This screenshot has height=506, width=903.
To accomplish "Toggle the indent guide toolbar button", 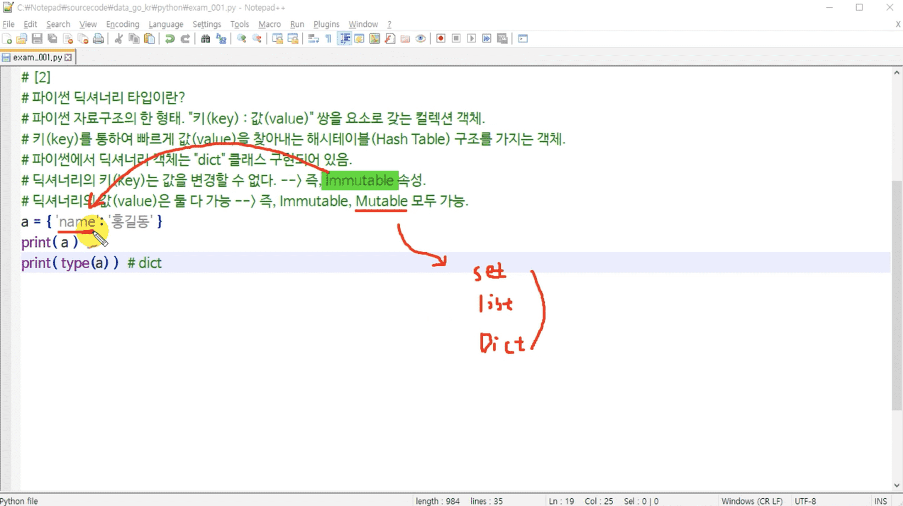I will 344,38.
